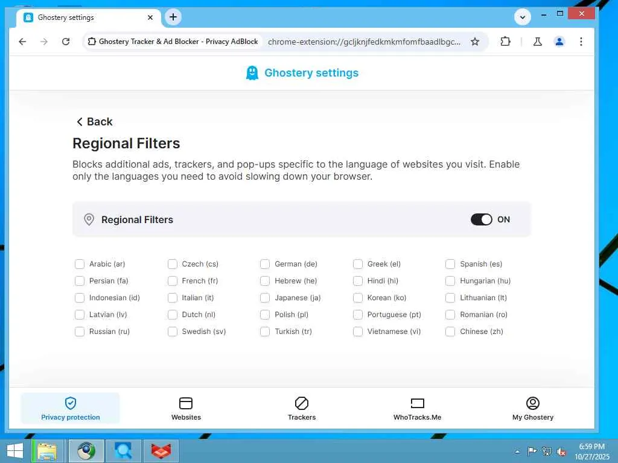
Task: Open File Explorer from taskbar
Action: pyautogui.click(x=47, y=451)
